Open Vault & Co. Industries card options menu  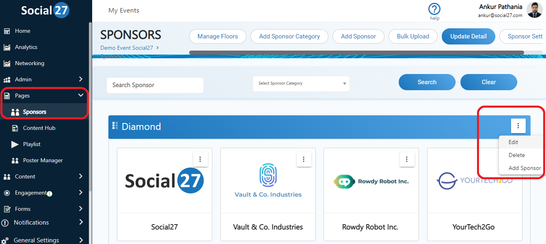click(304, 159)
